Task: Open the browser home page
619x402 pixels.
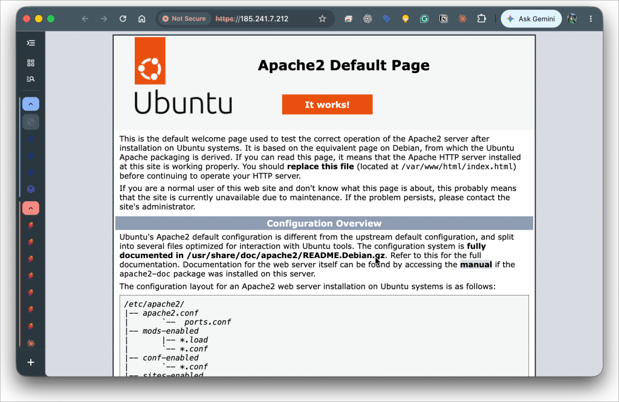Action: click(x=141, y=19)
